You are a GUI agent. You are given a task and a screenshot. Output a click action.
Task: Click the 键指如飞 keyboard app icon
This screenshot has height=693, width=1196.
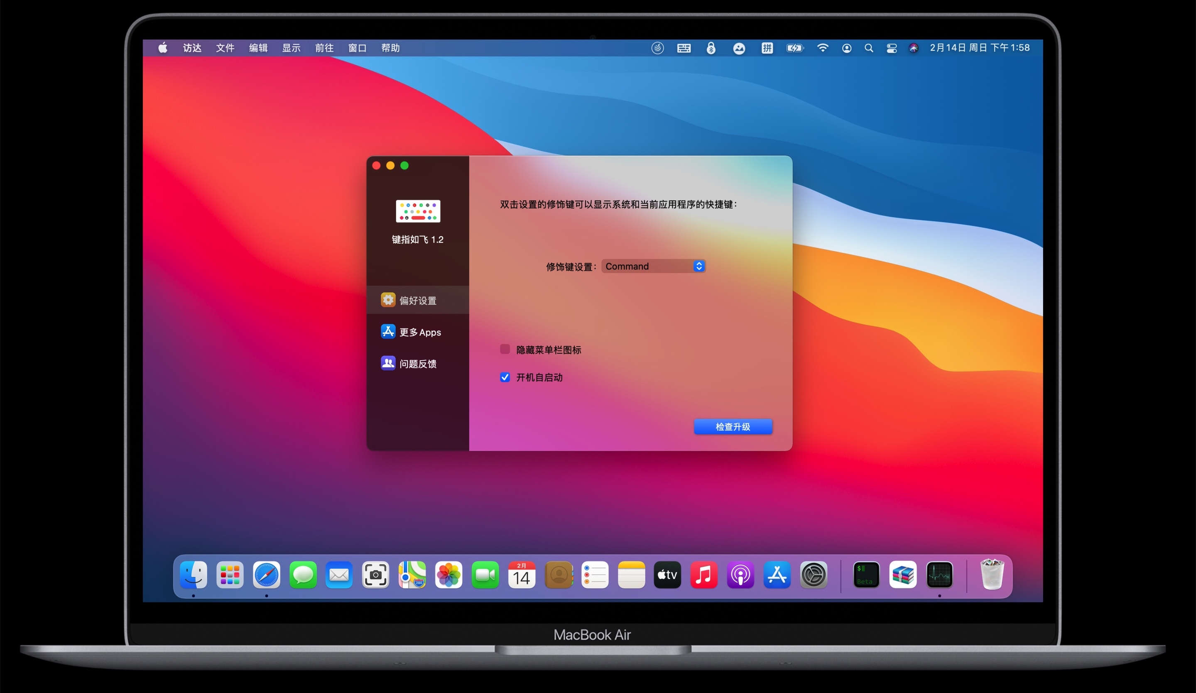point(418,211)
